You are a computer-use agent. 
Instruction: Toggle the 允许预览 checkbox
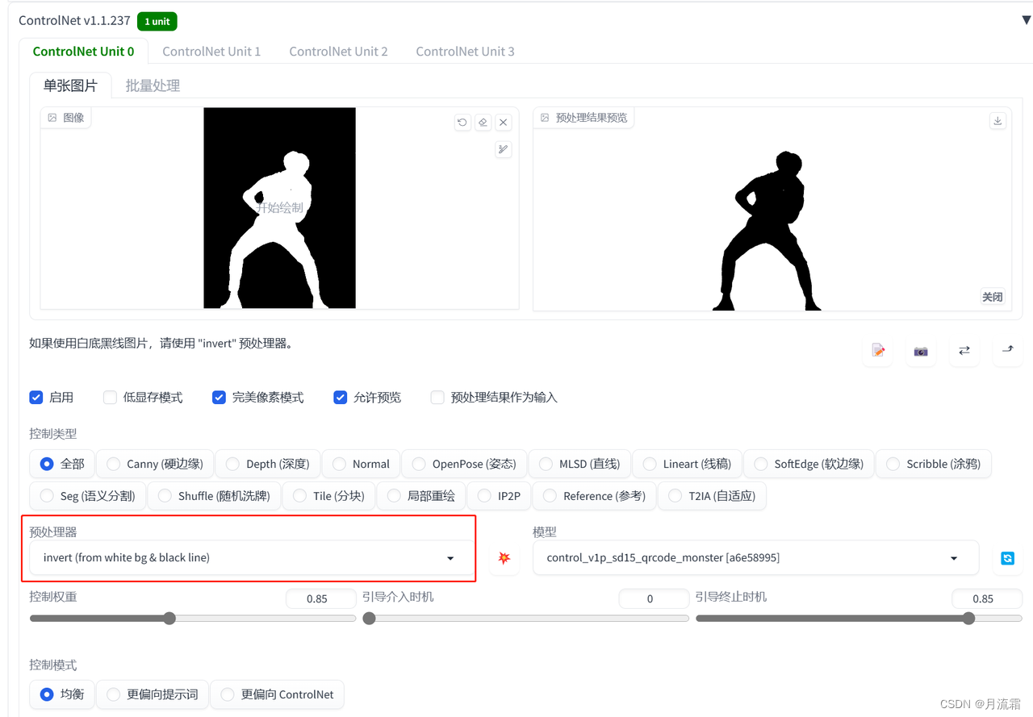coord(340,397)
